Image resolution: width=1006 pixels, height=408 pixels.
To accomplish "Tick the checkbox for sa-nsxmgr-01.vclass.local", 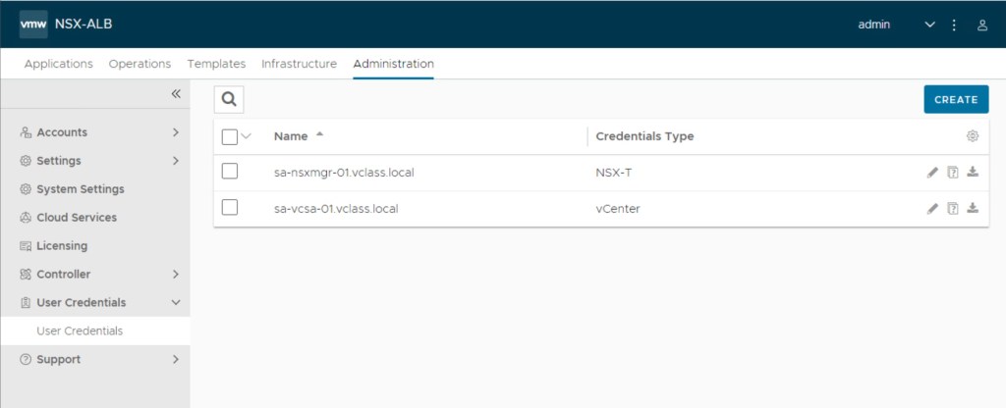I will coord(230,172).
